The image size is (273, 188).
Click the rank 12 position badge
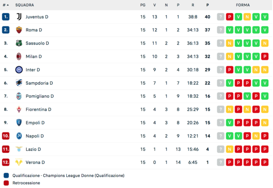5,162
